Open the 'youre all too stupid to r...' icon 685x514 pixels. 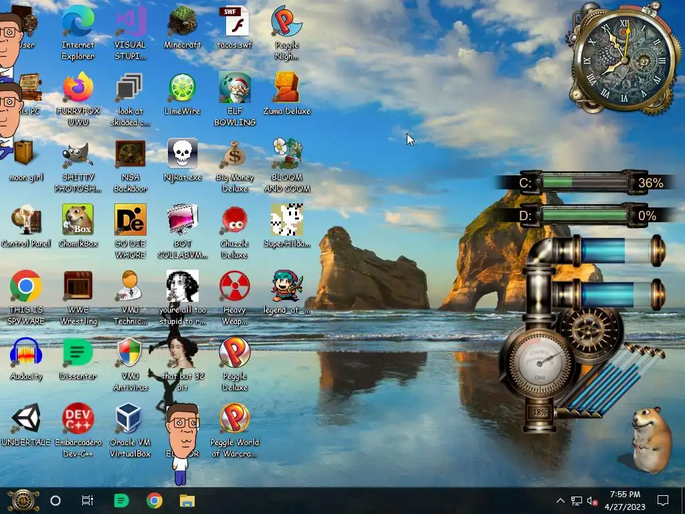pyautogui.click(x=182, y=286)
